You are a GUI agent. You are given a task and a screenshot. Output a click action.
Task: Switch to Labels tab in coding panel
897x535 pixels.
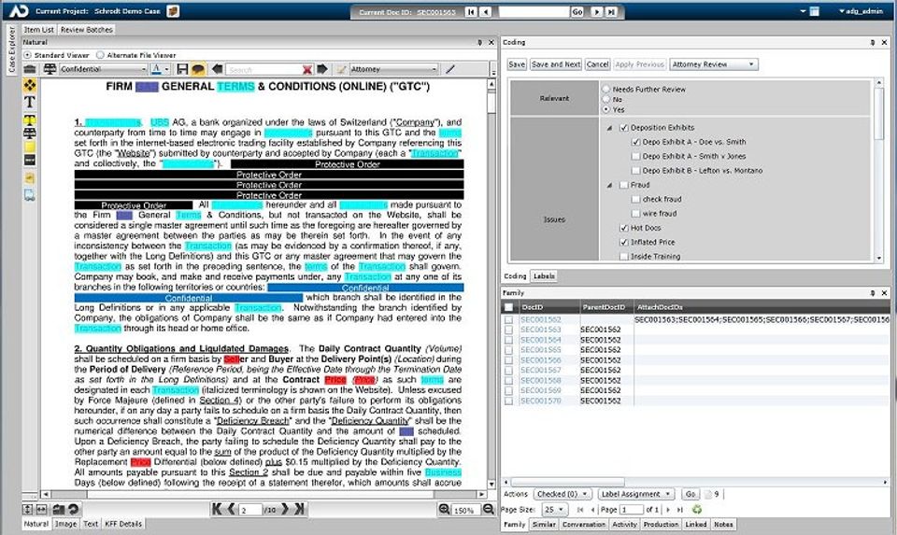click(544, 276)
